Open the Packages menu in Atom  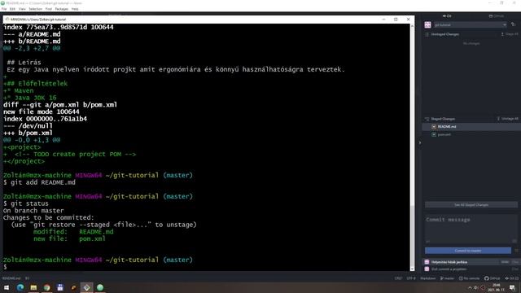tap(62, 9)
